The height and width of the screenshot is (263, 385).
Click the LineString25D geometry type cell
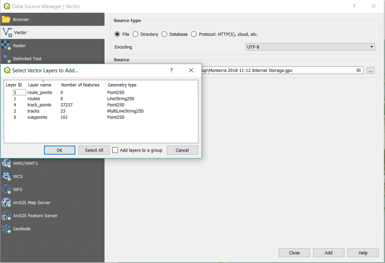tap(121, 99)
